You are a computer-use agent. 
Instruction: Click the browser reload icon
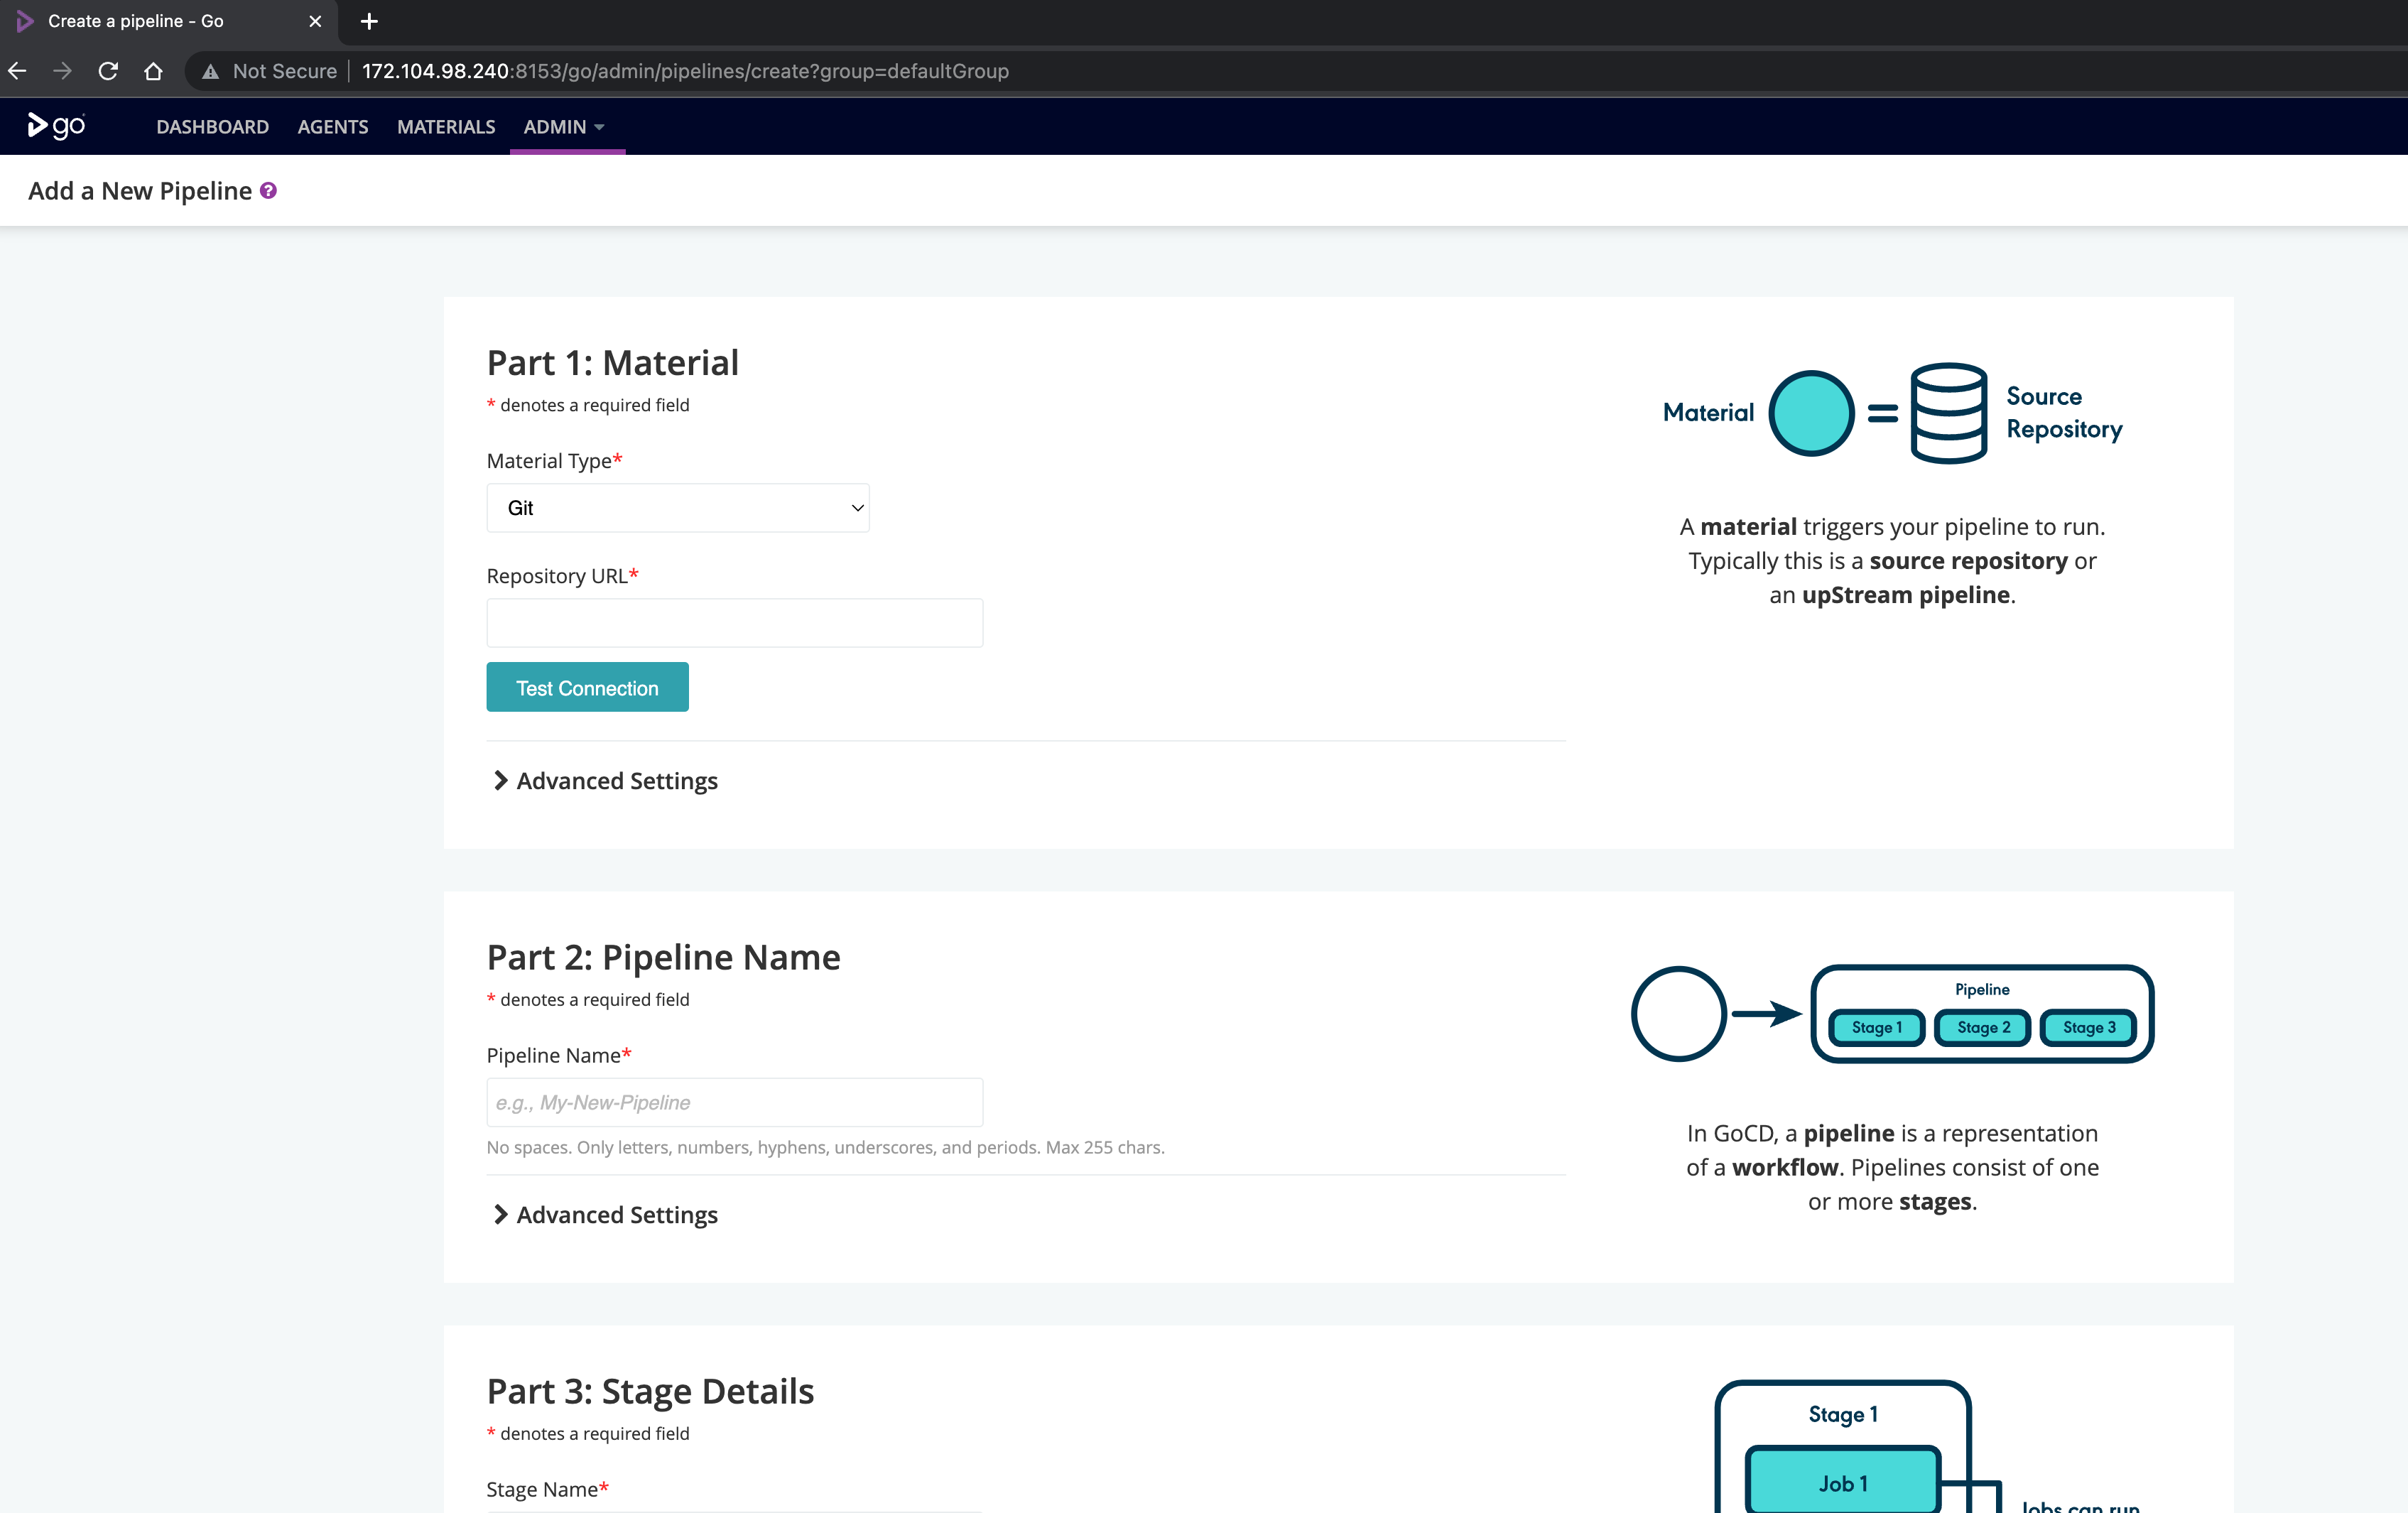(x=108, y=71)
